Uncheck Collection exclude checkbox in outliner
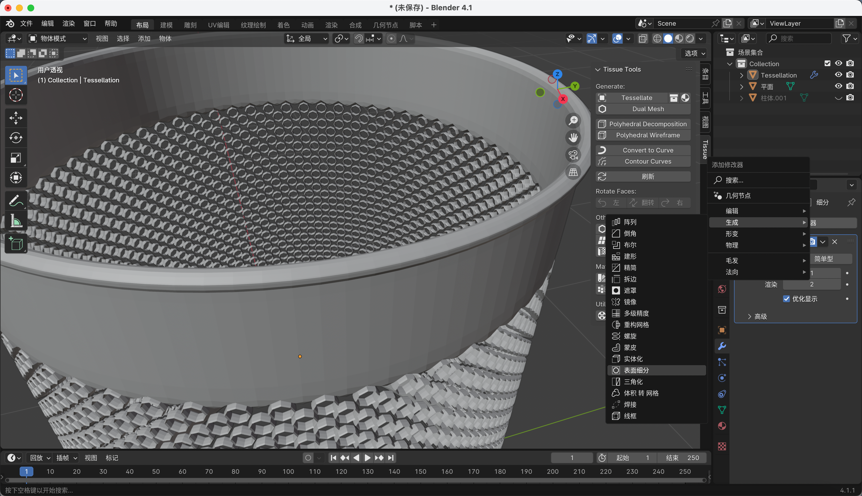 828,63
